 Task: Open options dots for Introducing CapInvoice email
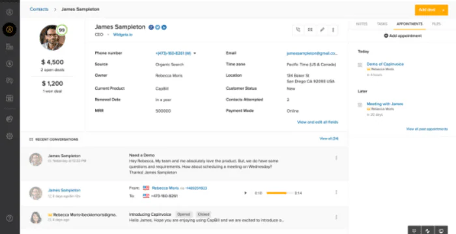click(336, 217)
